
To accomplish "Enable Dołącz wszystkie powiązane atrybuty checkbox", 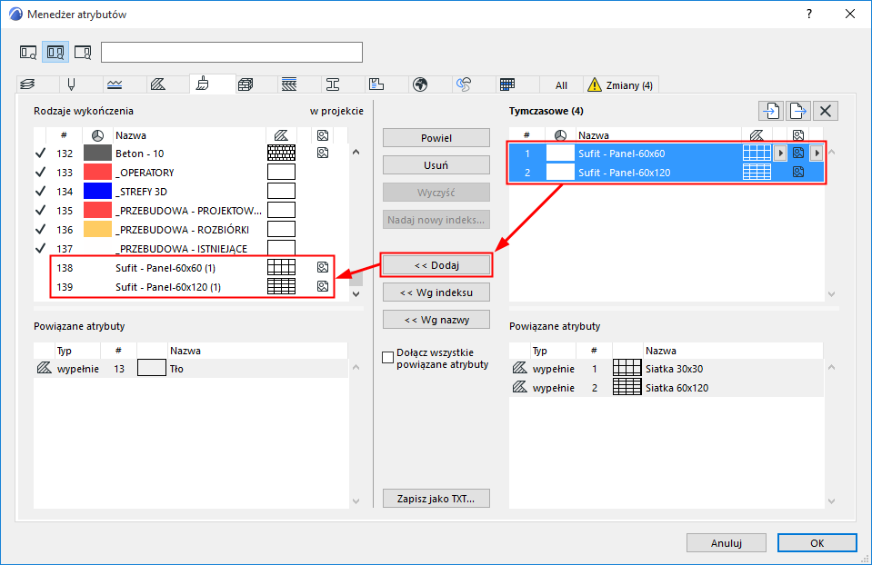I will [x=387, y=357].
